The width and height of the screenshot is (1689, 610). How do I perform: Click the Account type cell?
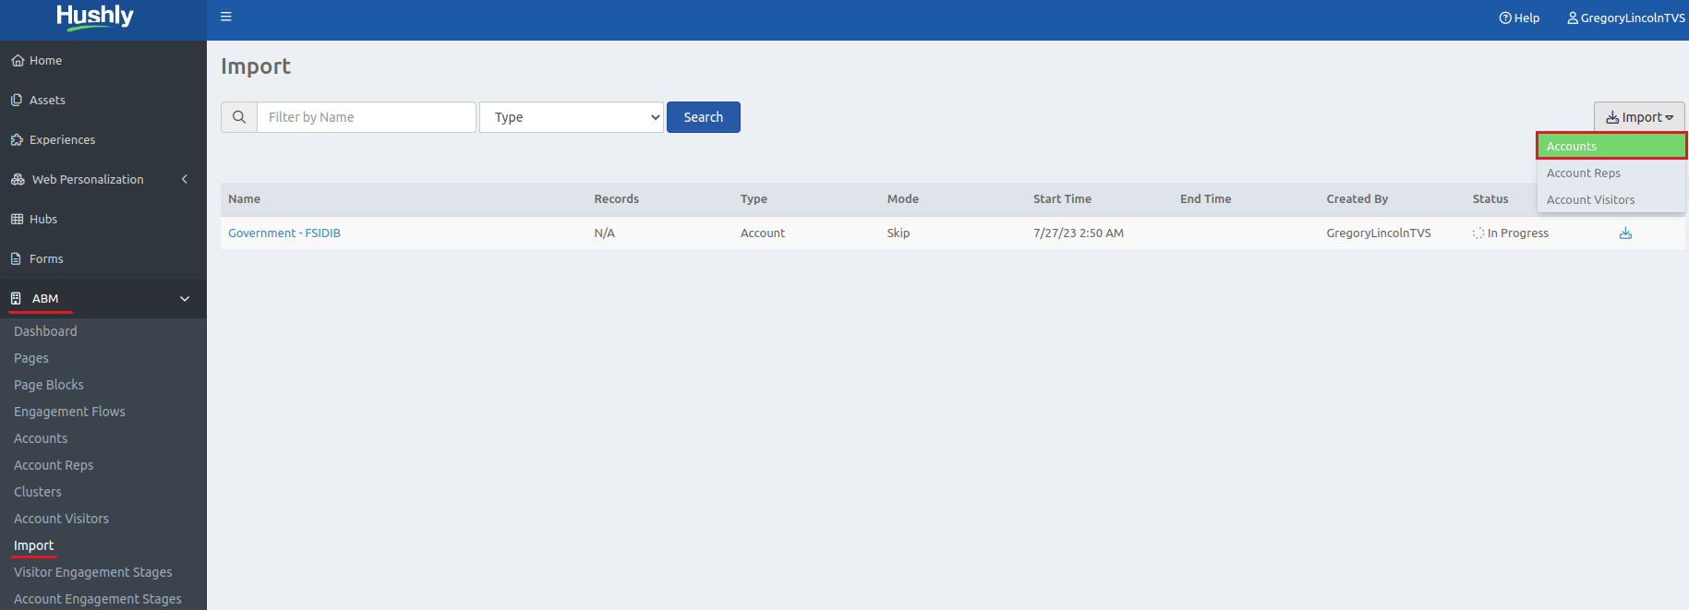click(763, 233)
